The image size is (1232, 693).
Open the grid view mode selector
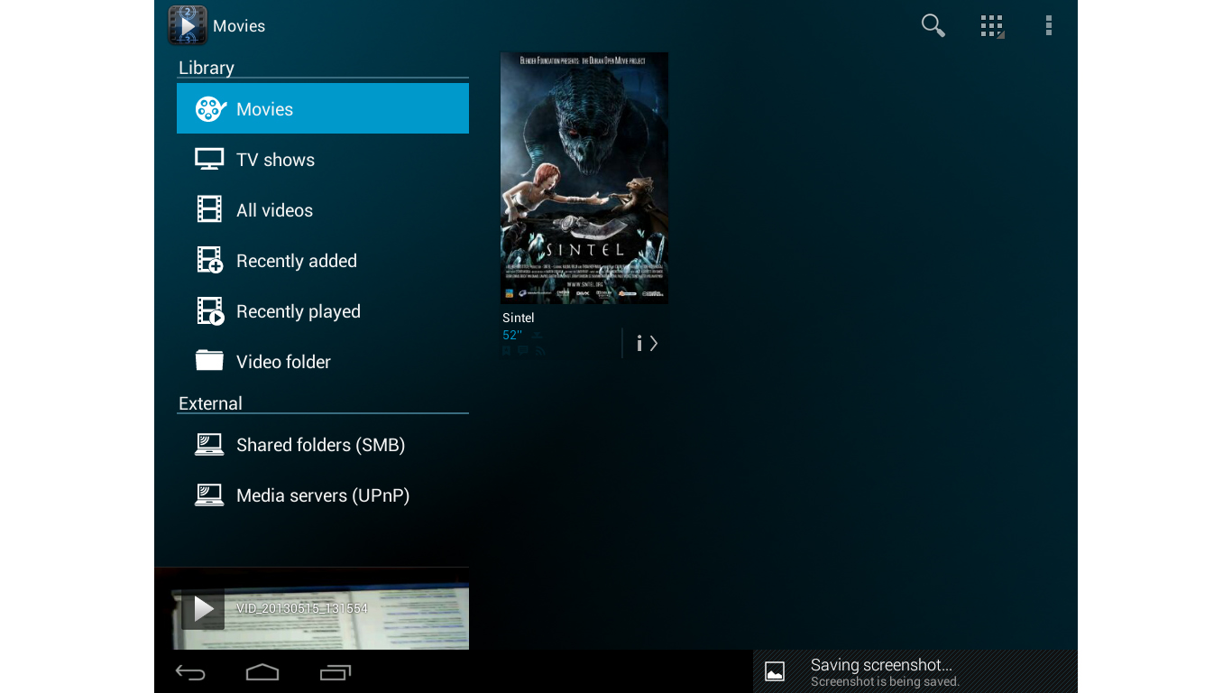(992, 26)
